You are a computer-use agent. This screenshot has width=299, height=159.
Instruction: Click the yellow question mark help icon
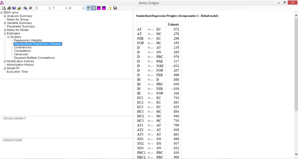coord(110,8)
